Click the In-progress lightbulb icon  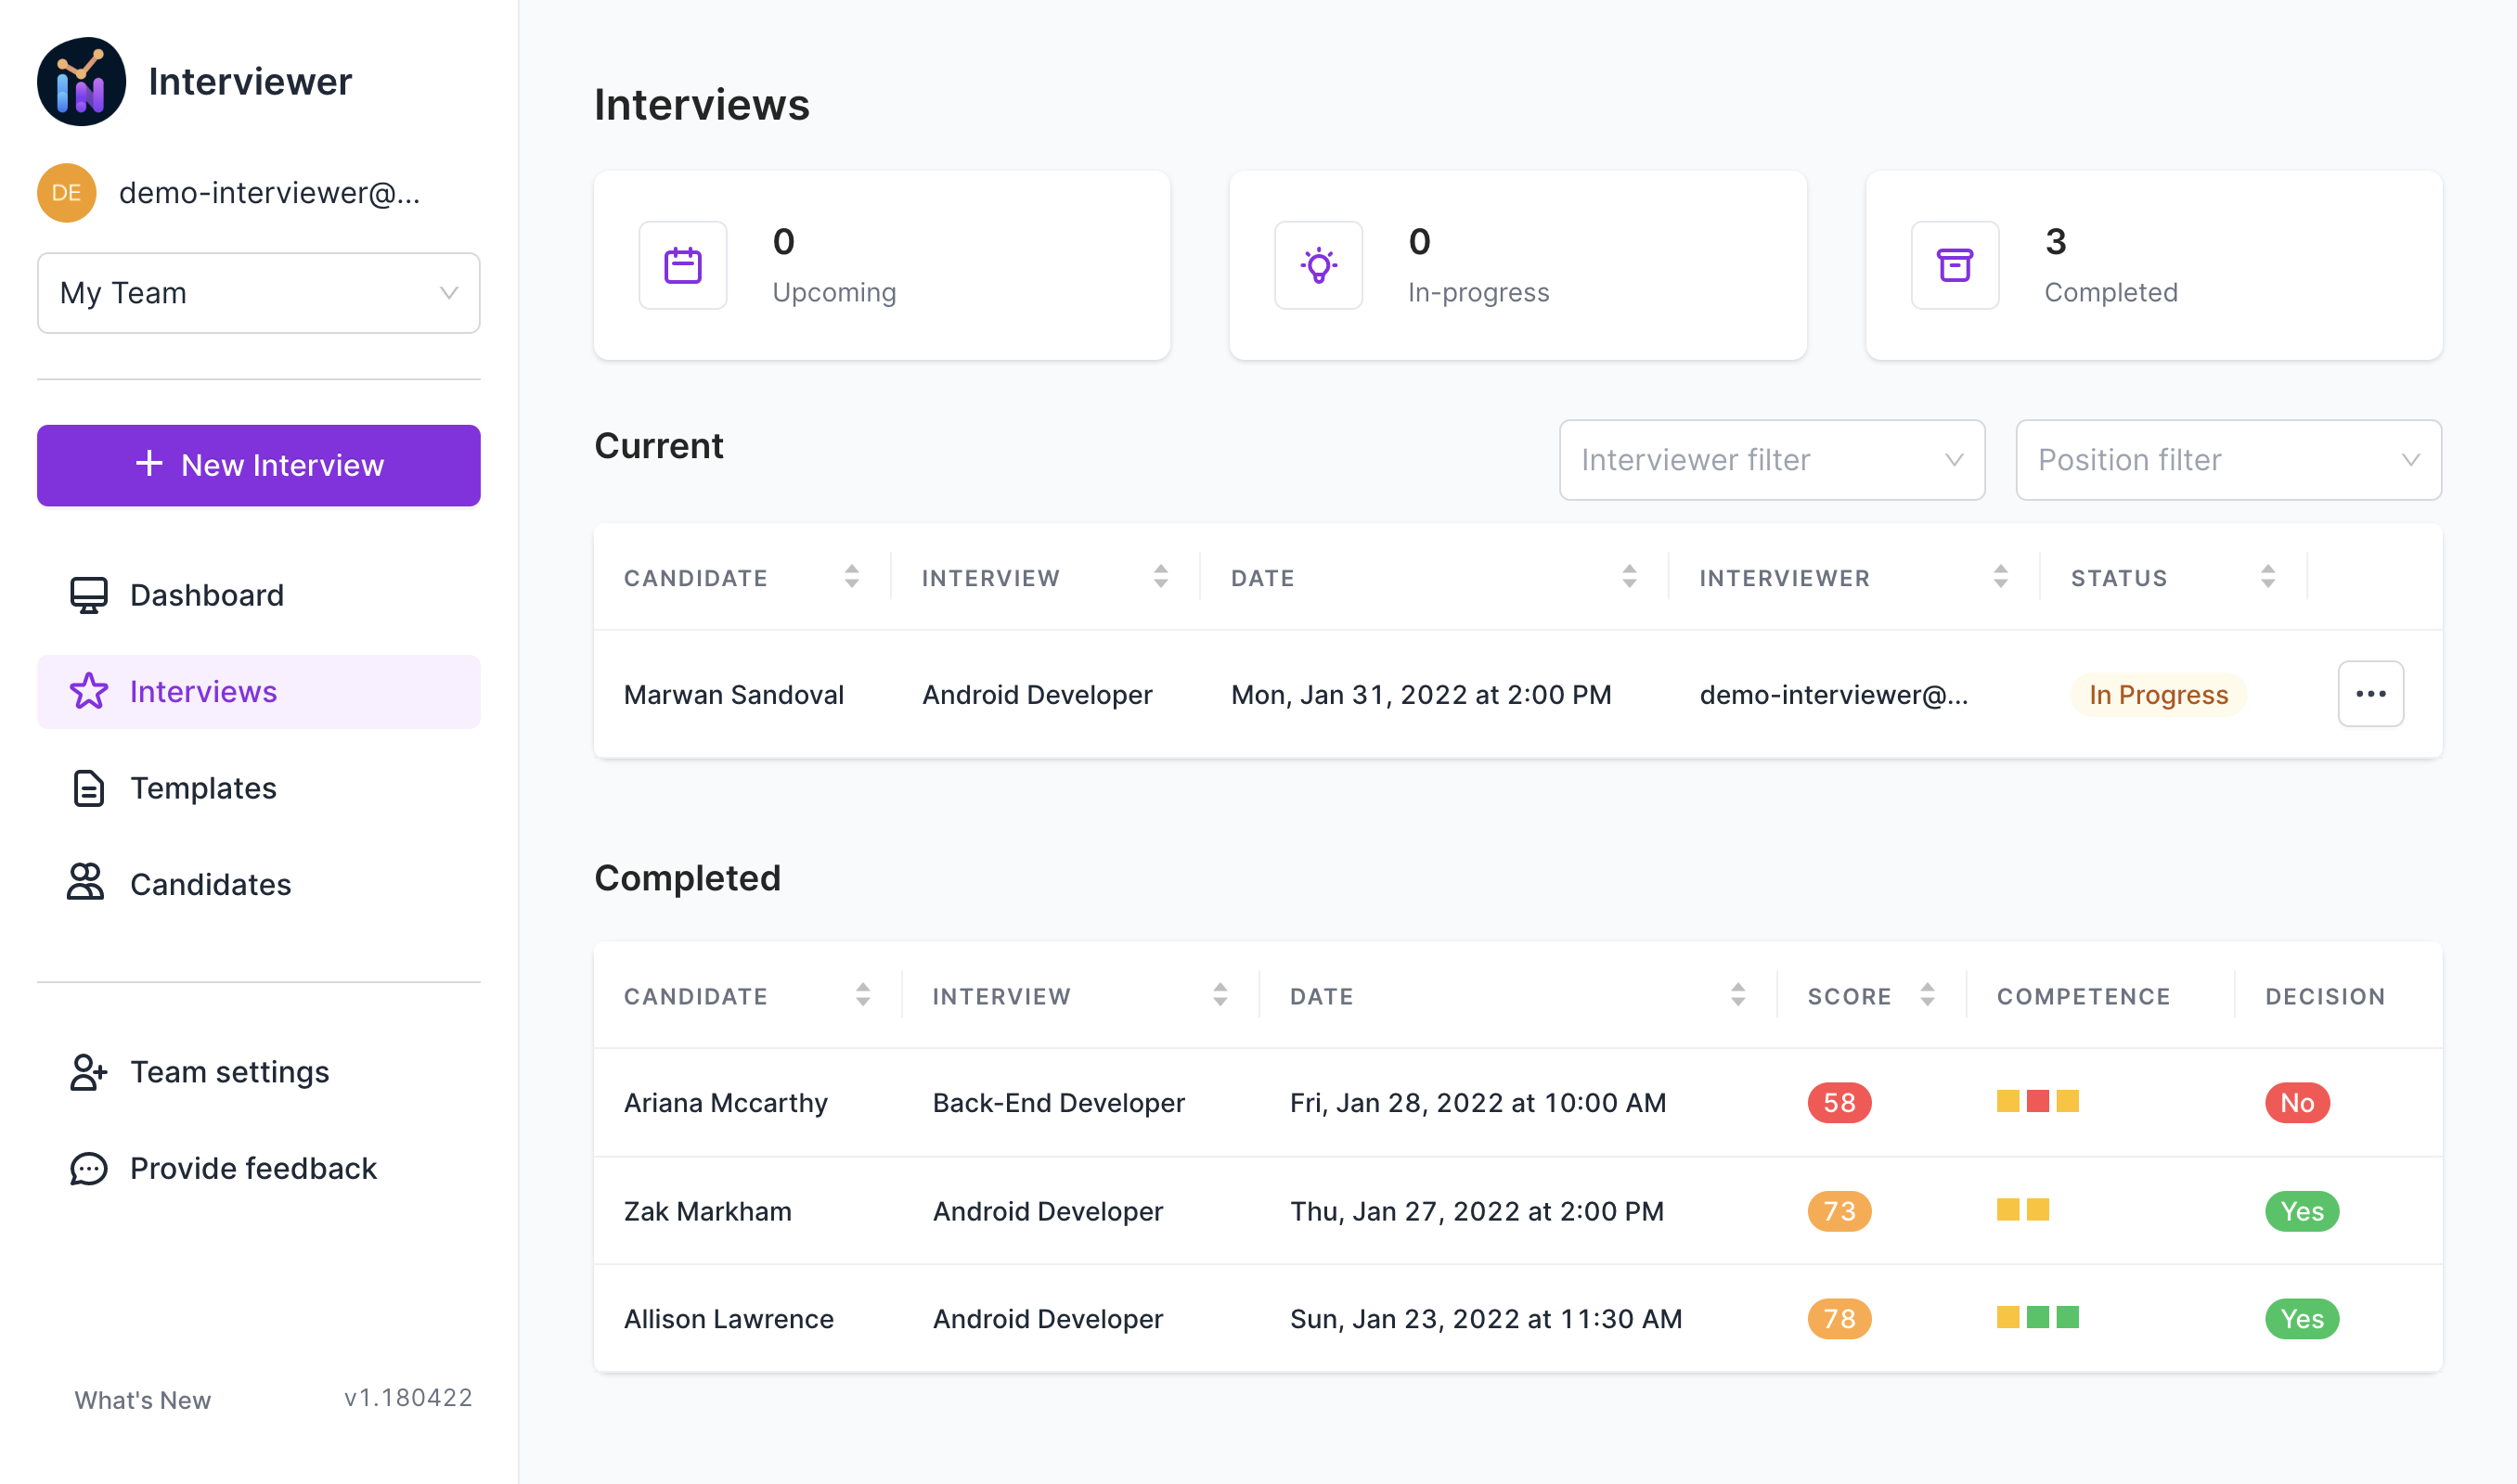pyautogui.click(x=1319, y=264)
